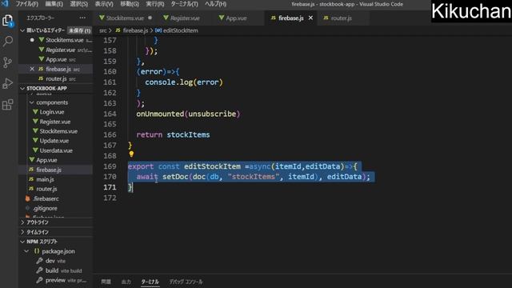This screenshot has width=512, height=288.
Task: Open the Run menu
Action: click(154, 4)
